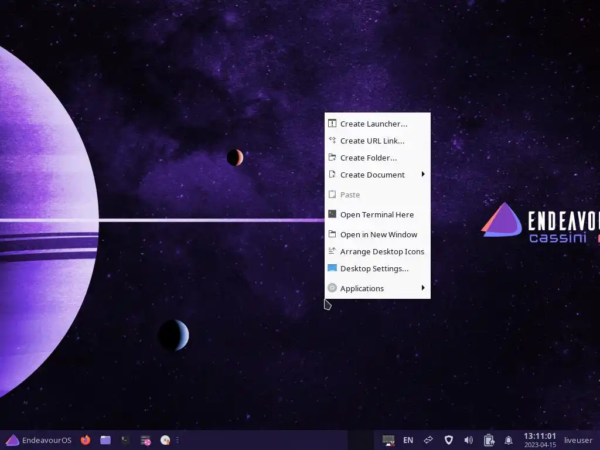Click the Create Folder icon
Screen dimensions: 600x450
click(x=332, y=157)
